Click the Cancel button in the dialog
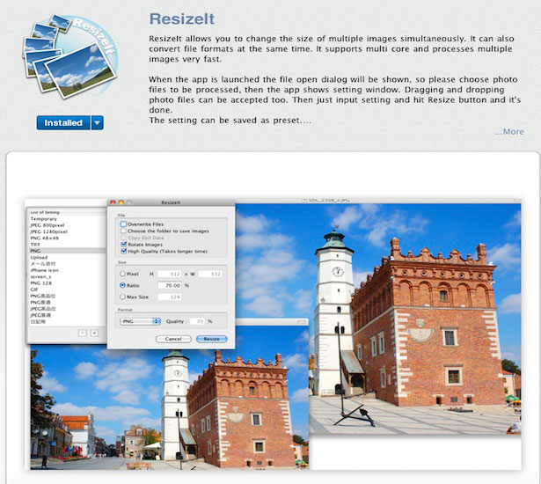This screenshot has height=484, width=541. tap(173, 339)
